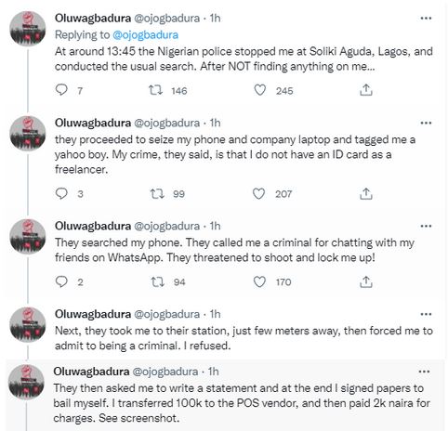Retweet the tweet with 146 retweets

point(155,90)
